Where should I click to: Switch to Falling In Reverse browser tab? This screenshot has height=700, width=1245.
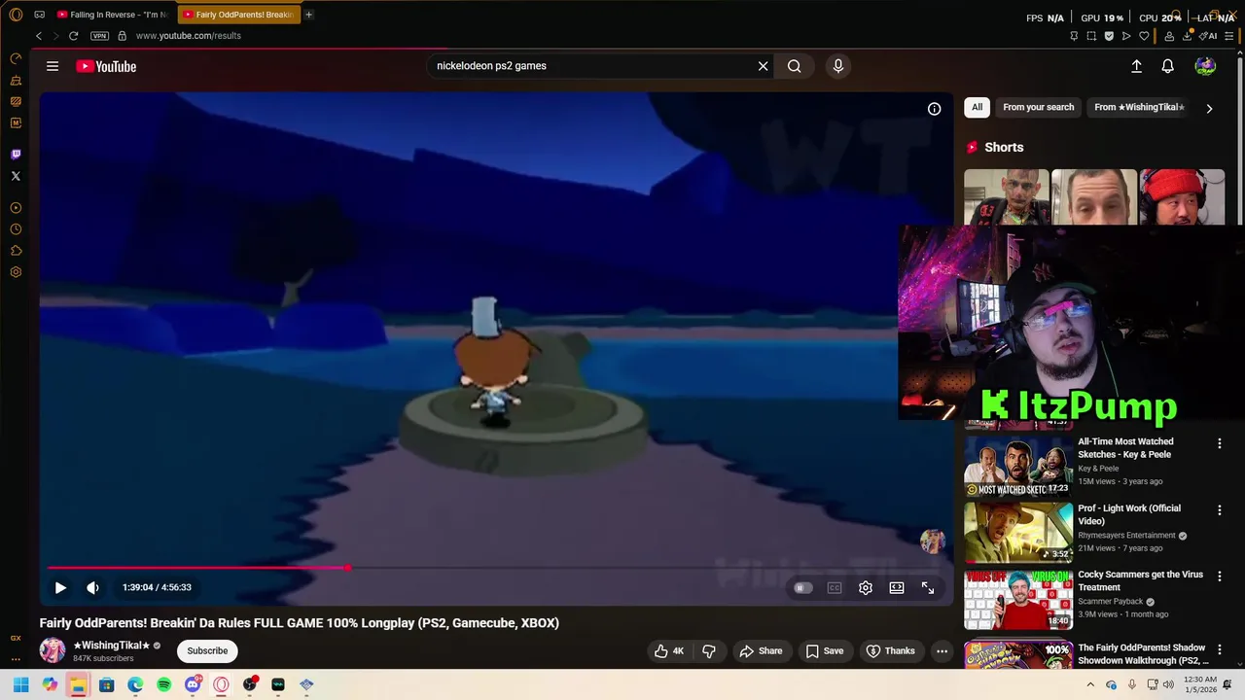click(112, 15)
